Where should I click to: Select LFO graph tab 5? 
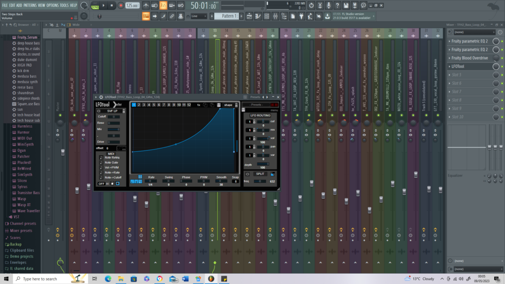pyautogui.click(x=154, y=105)
